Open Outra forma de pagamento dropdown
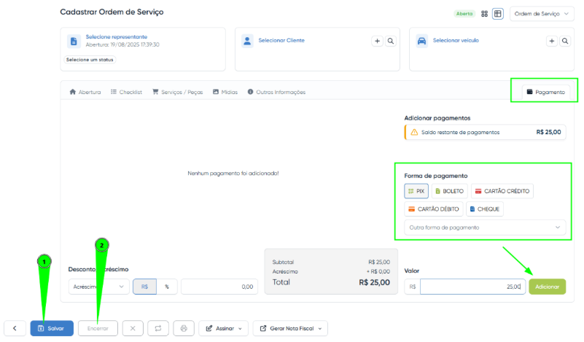 485,228
